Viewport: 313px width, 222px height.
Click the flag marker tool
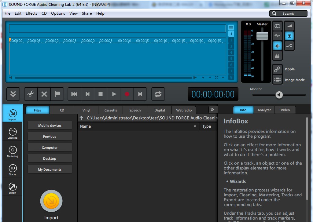57,94
